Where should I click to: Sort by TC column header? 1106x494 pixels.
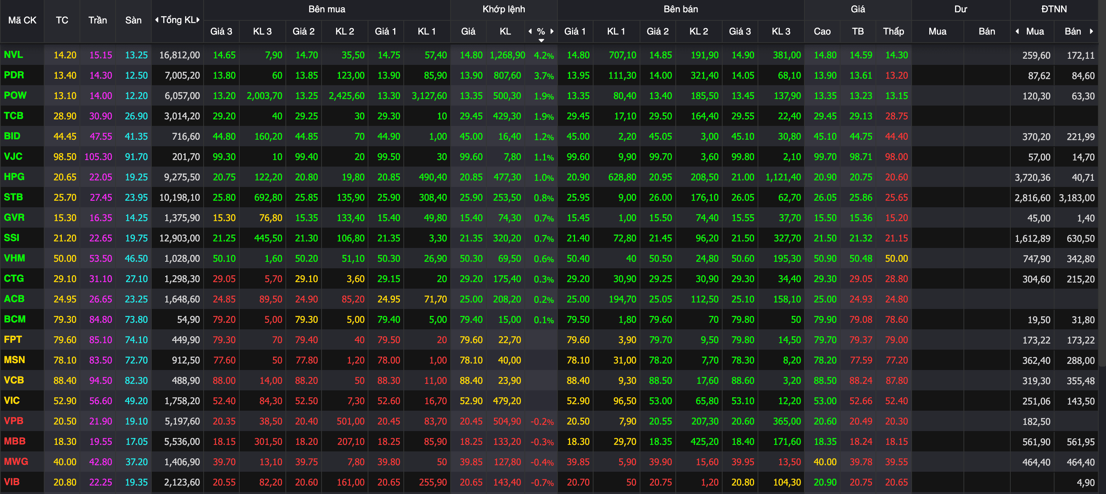62,20
